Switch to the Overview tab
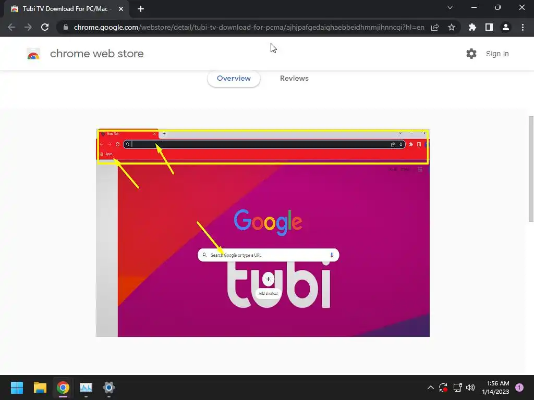This screenshot has height=400, width=534. pyautogui.click(x=234, y=78)
